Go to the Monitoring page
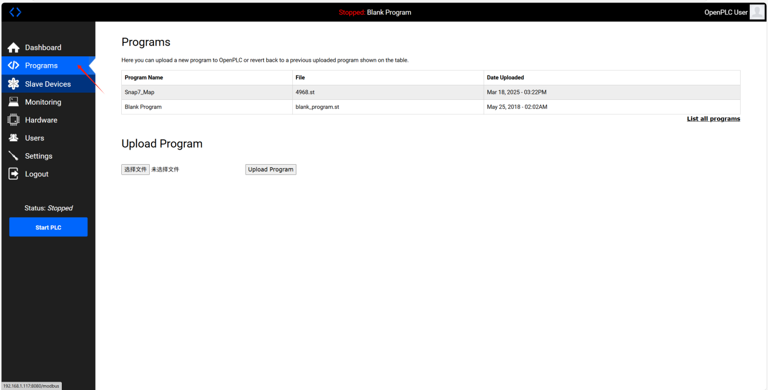Image resolution: width=768 pixels, height=390 pixels. click(x=43, y=102)
